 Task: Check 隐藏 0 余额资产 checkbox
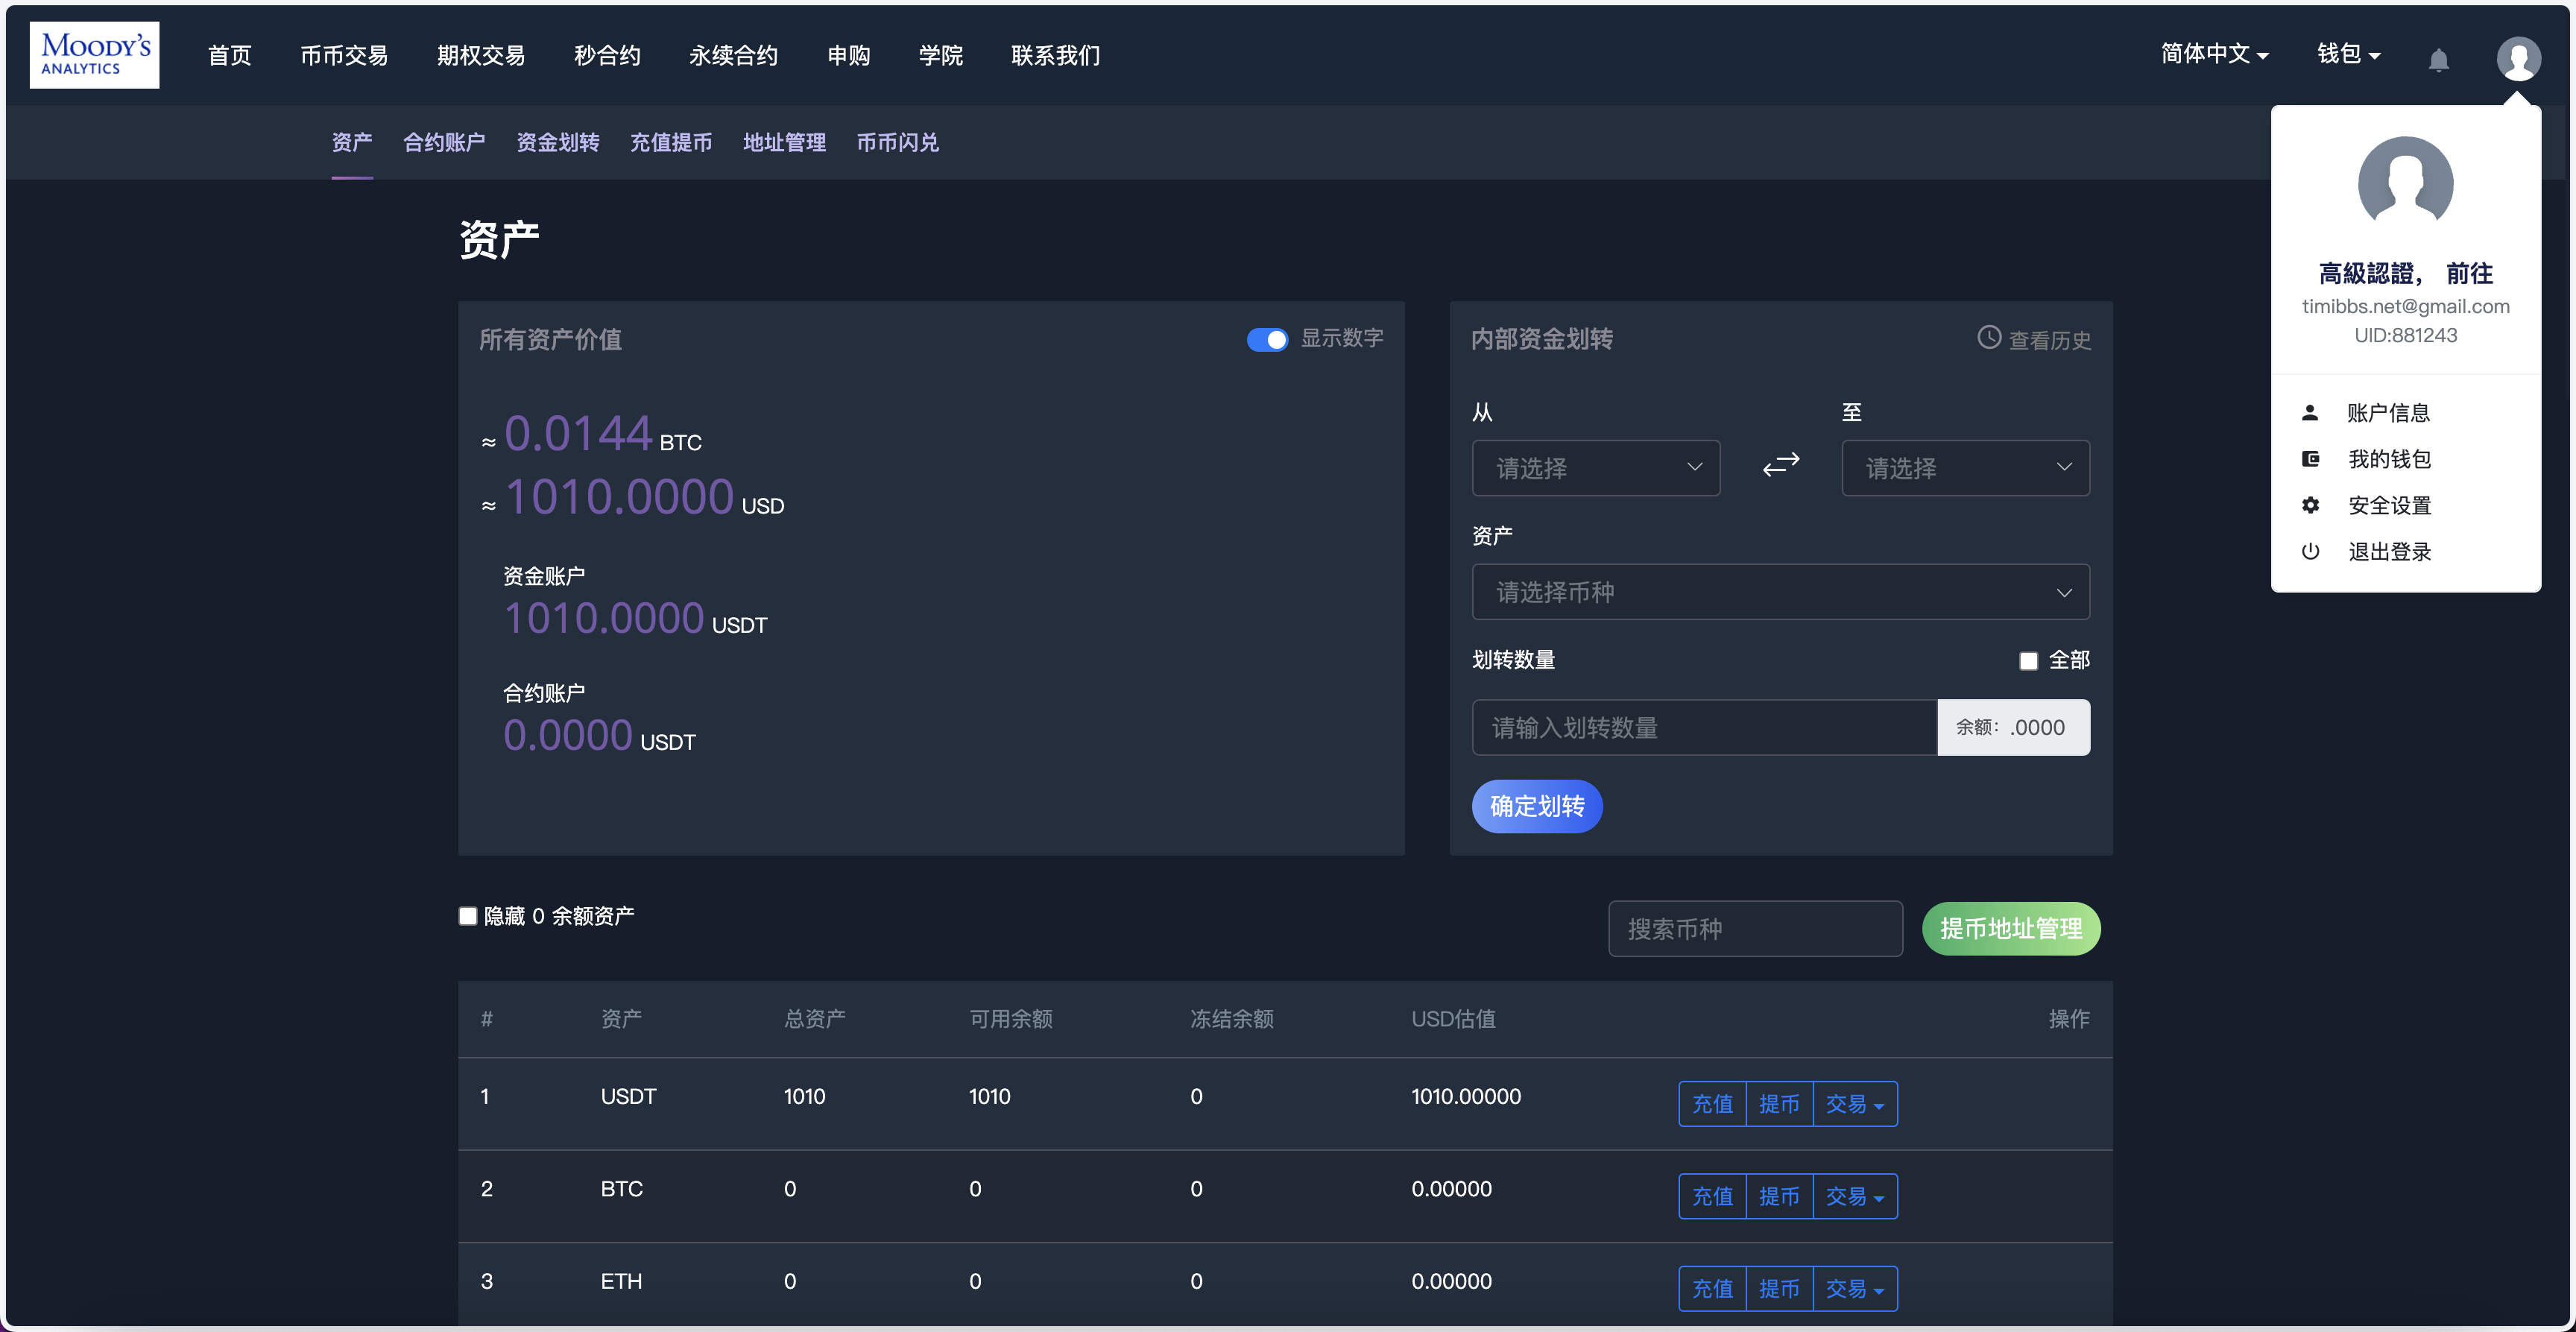467,916
